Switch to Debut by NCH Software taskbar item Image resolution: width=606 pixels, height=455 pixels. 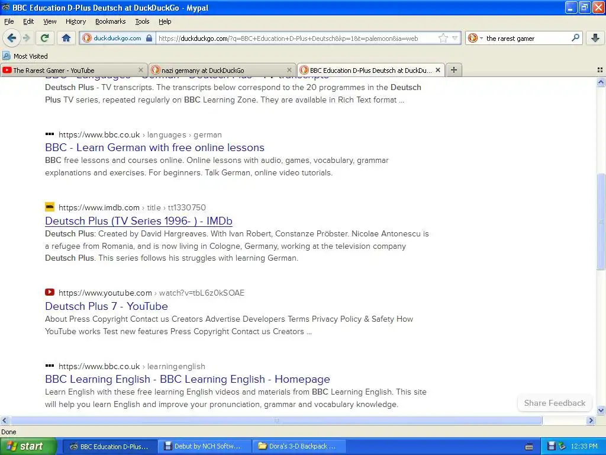(x=204, y=446)
